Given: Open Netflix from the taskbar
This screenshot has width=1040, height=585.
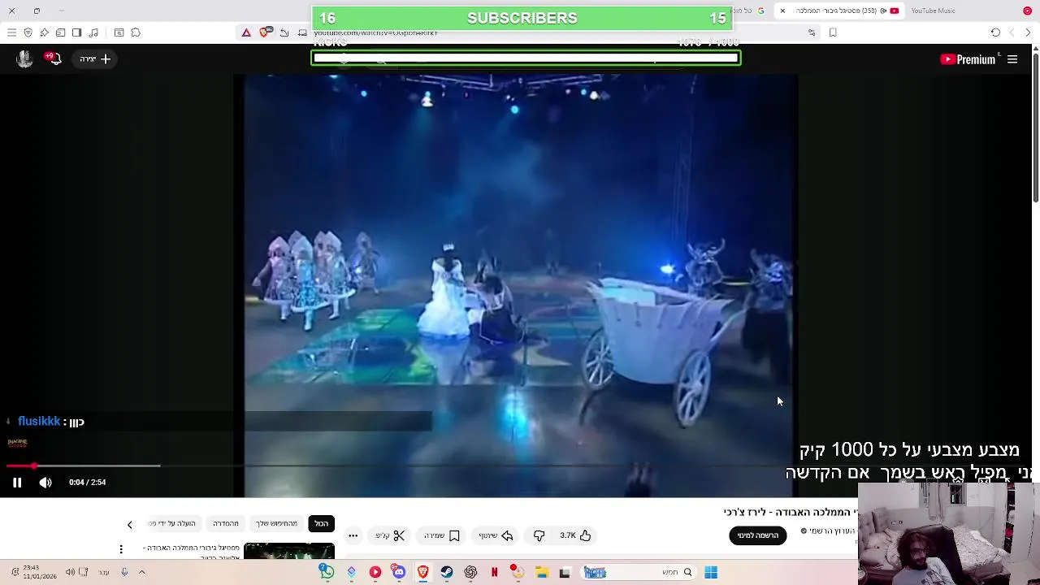Looking at the screenshot, I should pyautogui.click(x=494, y=573).
